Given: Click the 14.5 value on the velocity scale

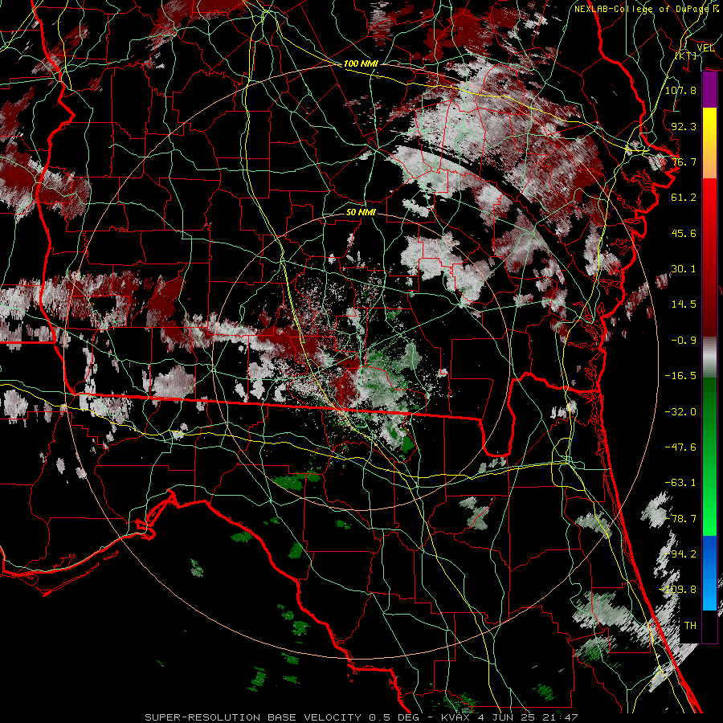Looking at the screenshot, I should [x=684, y=304].
